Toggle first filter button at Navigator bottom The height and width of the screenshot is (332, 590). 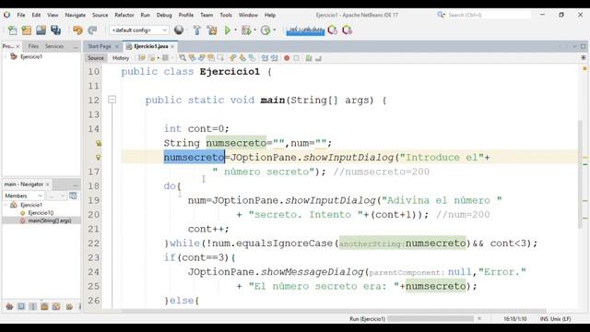click(9, 306)
